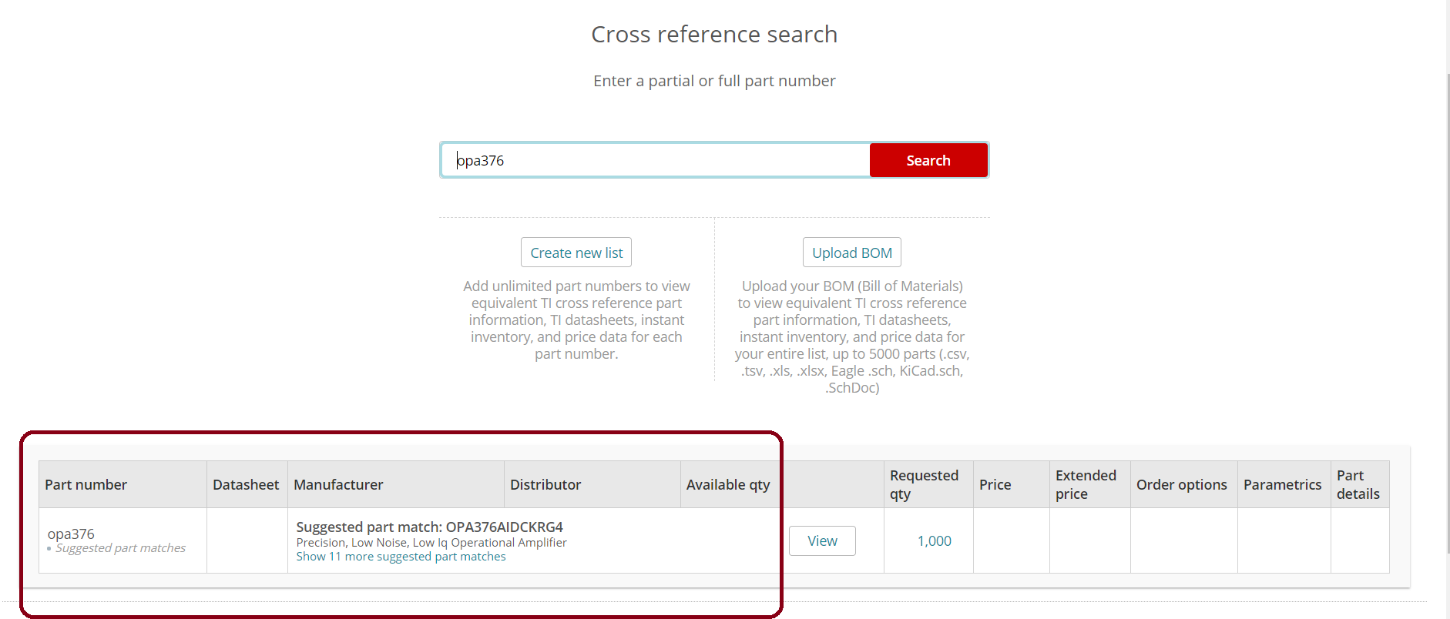This screenshot has height=619, width=1450.
Task: Click the part number search field
Action: (x=655, y=160)
